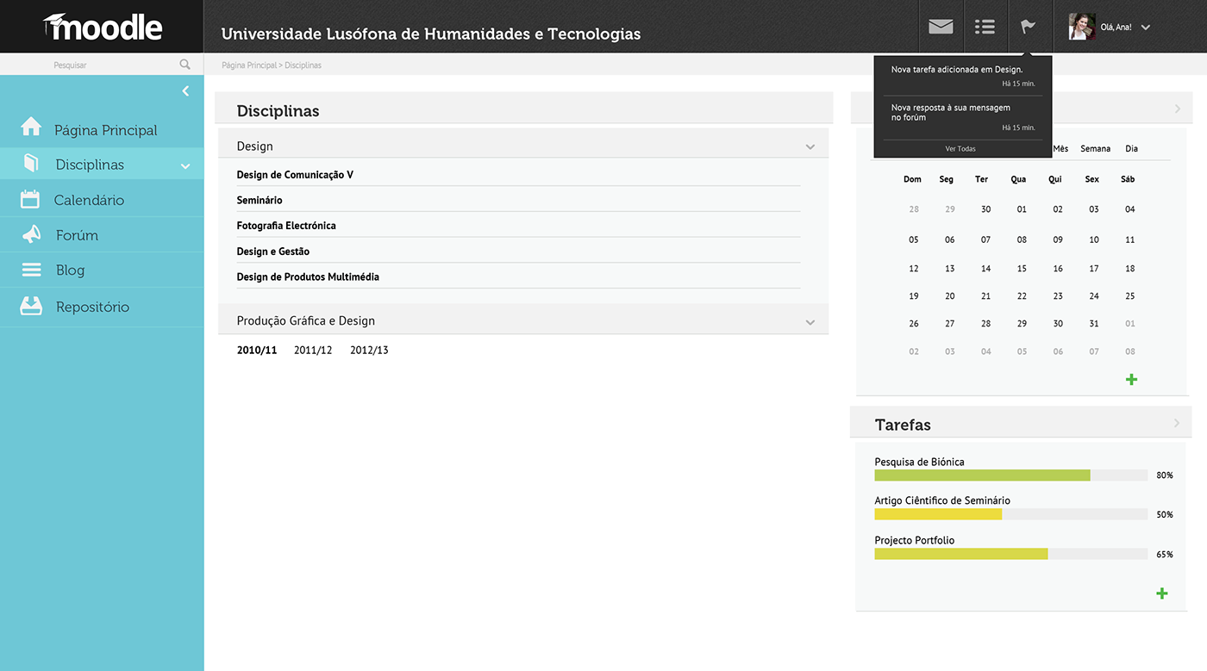Open the Seminário course
Viewport: 1207px width, 671px height.
(x=260, y=200)
